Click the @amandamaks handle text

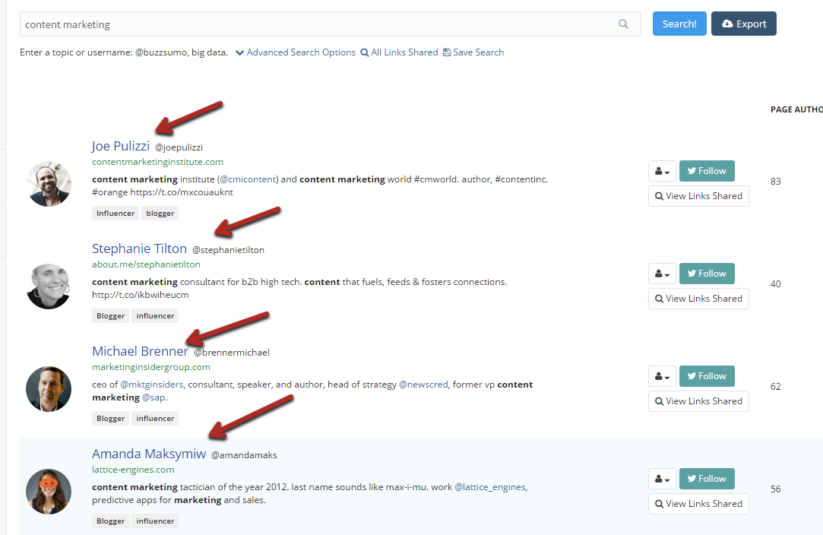[x=244, y=455]
